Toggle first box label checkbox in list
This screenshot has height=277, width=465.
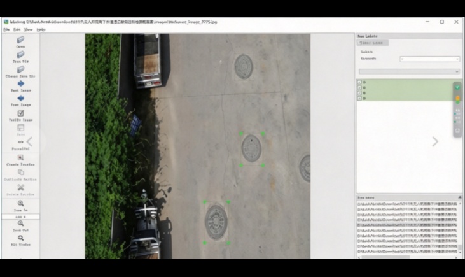359,82
